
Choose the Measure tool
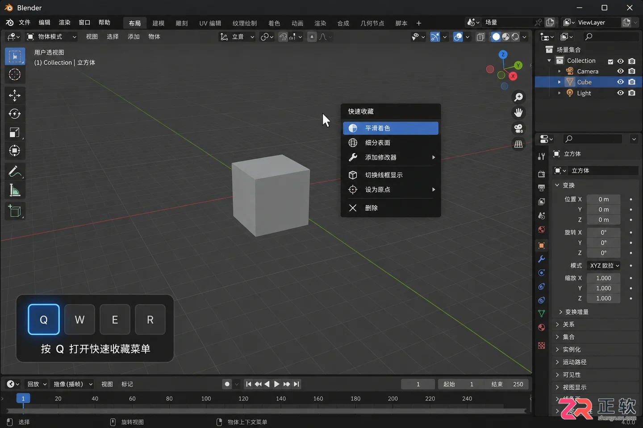(15, 190)
